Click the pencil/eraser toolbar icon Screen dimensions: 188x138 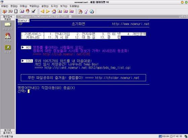(x=86, y=12)
